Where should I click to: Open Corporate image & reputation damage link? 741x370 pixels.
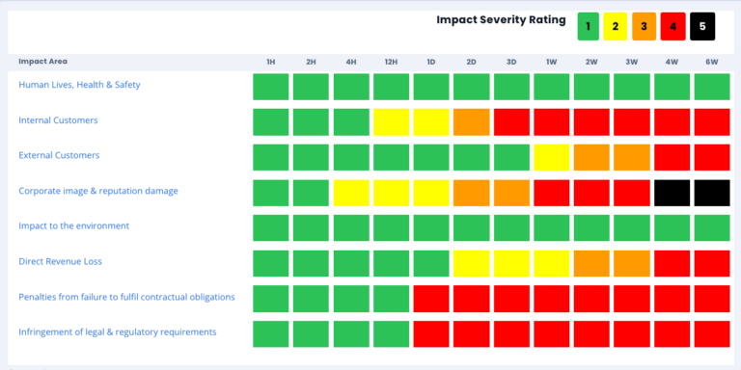click(x=98, y=191)
